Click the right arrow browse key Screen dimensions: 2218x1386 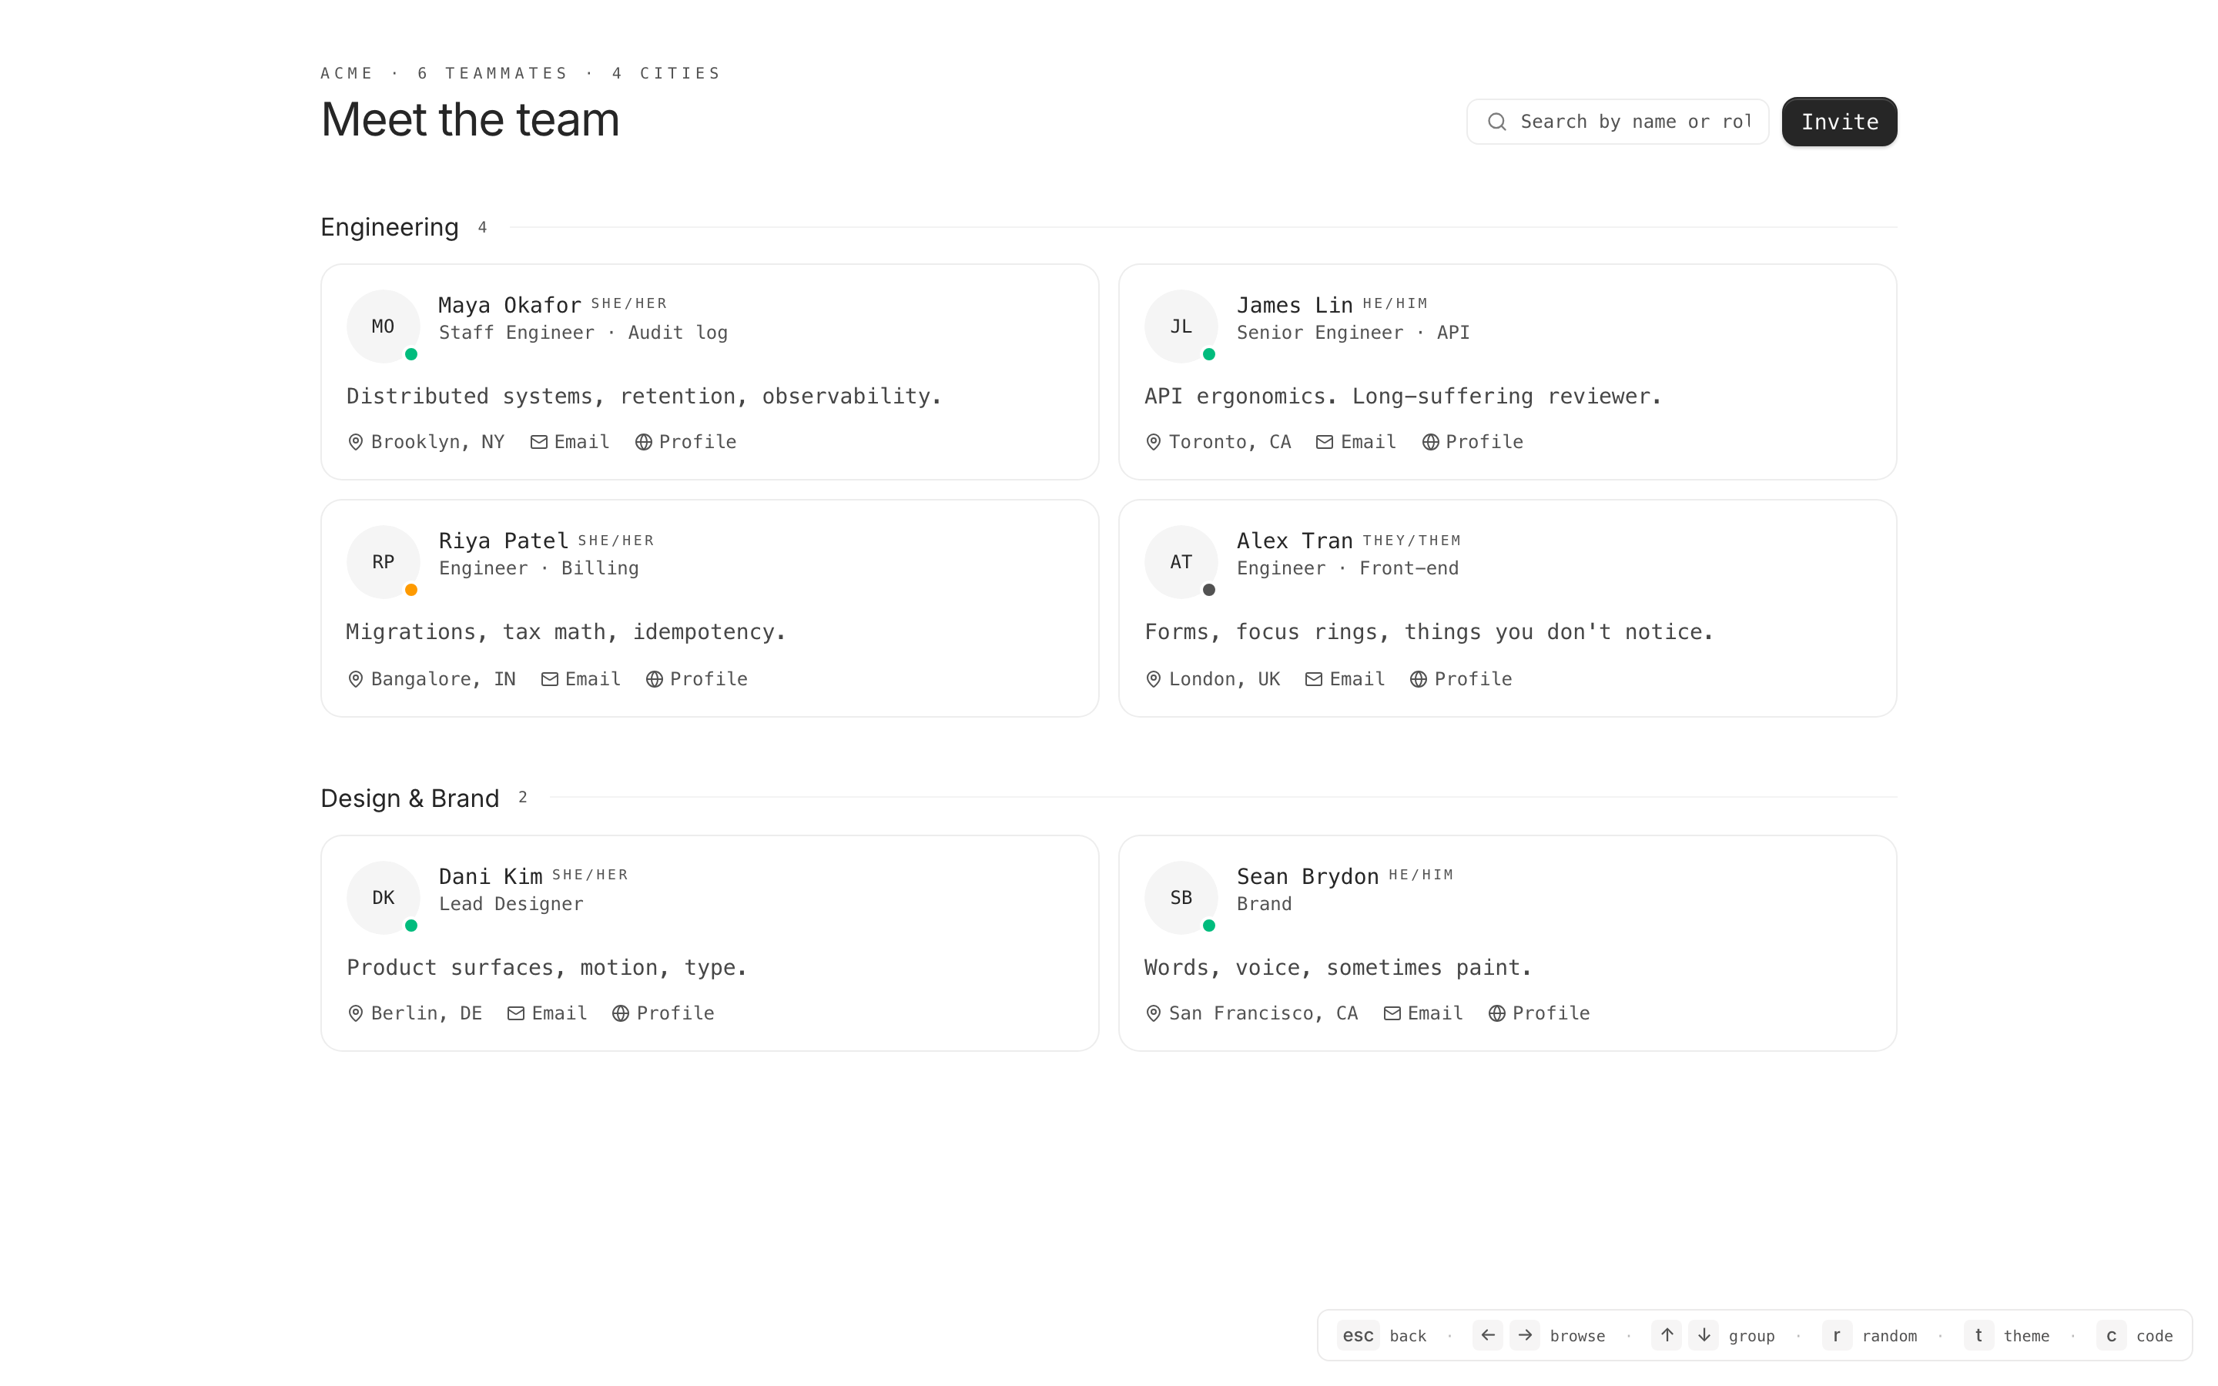[x=1524, y=1336]
